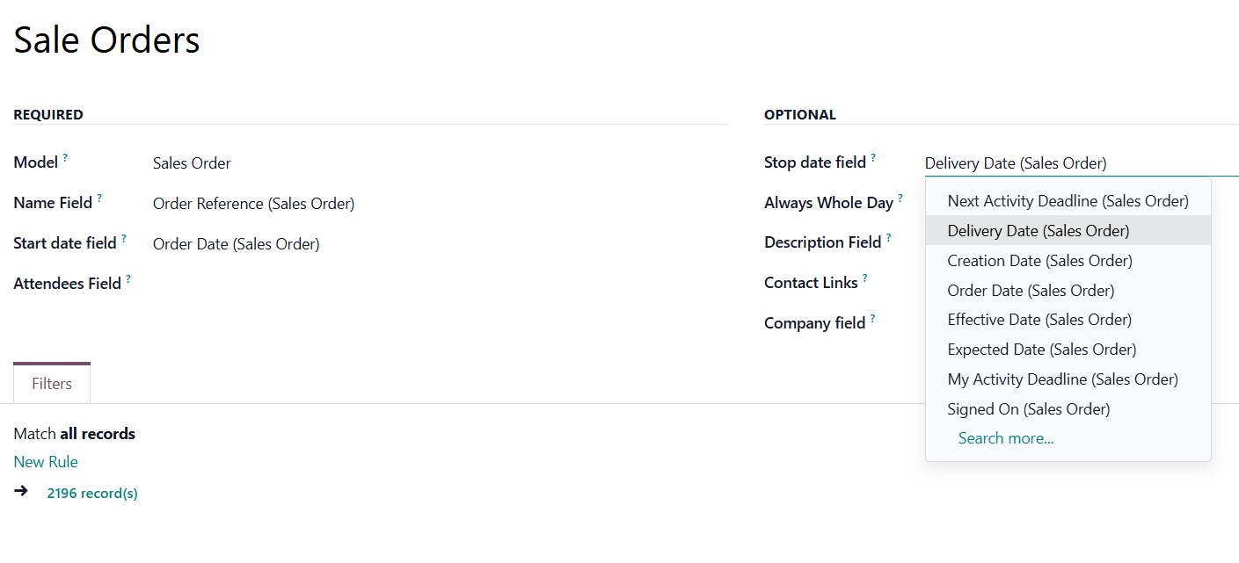Screen dimensions: 1239x563
Task: Click Search more... in the dropdown
Action: pos(1005,438)
